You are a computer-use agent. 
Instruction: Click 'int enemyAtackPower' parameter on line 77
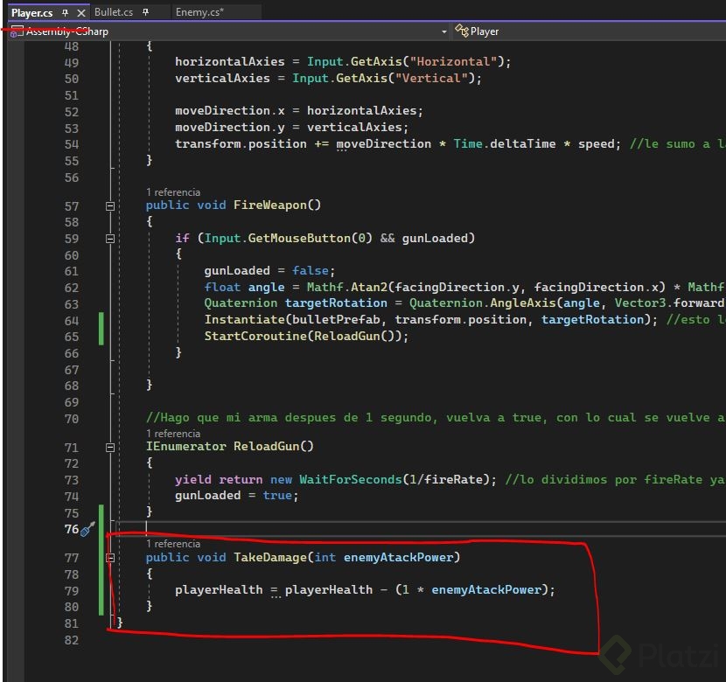[x=384, y=558]
